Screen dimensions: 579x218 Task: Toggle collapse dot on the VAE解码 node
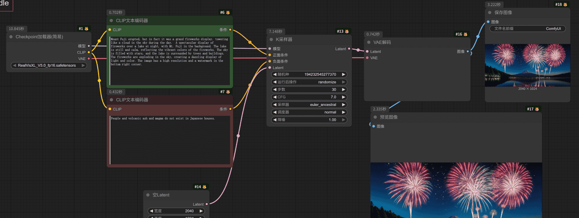[x=369, y=42]
